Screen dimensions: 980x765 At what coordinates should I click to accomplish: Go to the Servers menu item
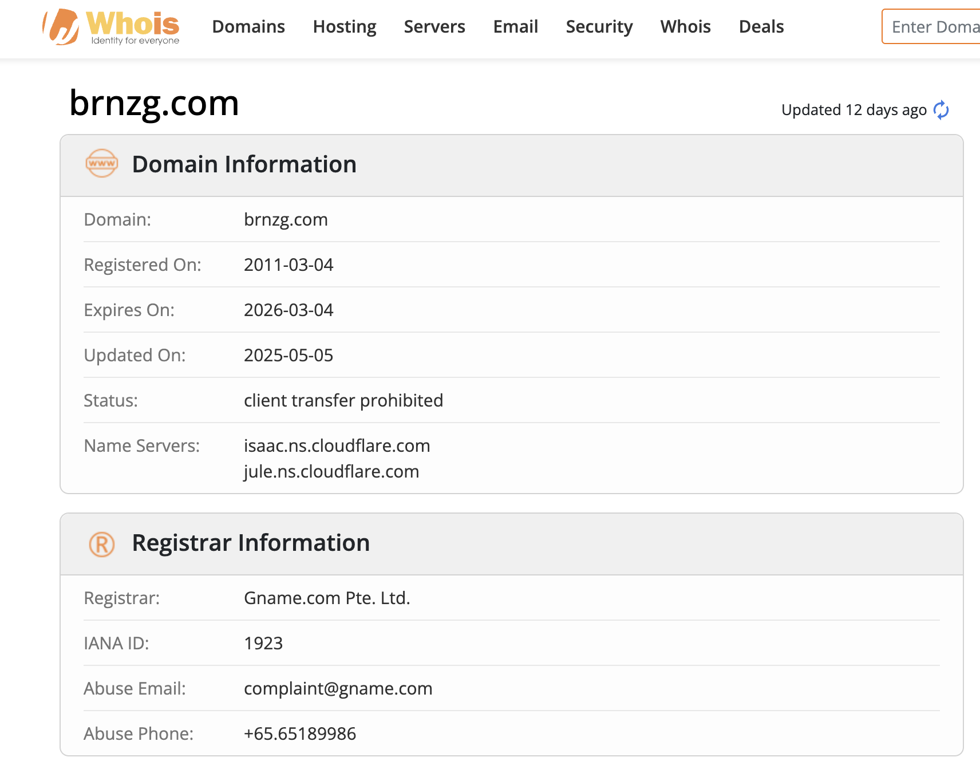tap(434, 27)
